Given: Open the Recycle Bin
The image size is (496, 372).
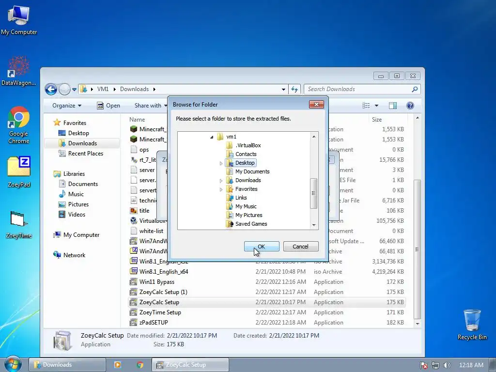Looking at the screenshot, I should [x=472, y=325].
